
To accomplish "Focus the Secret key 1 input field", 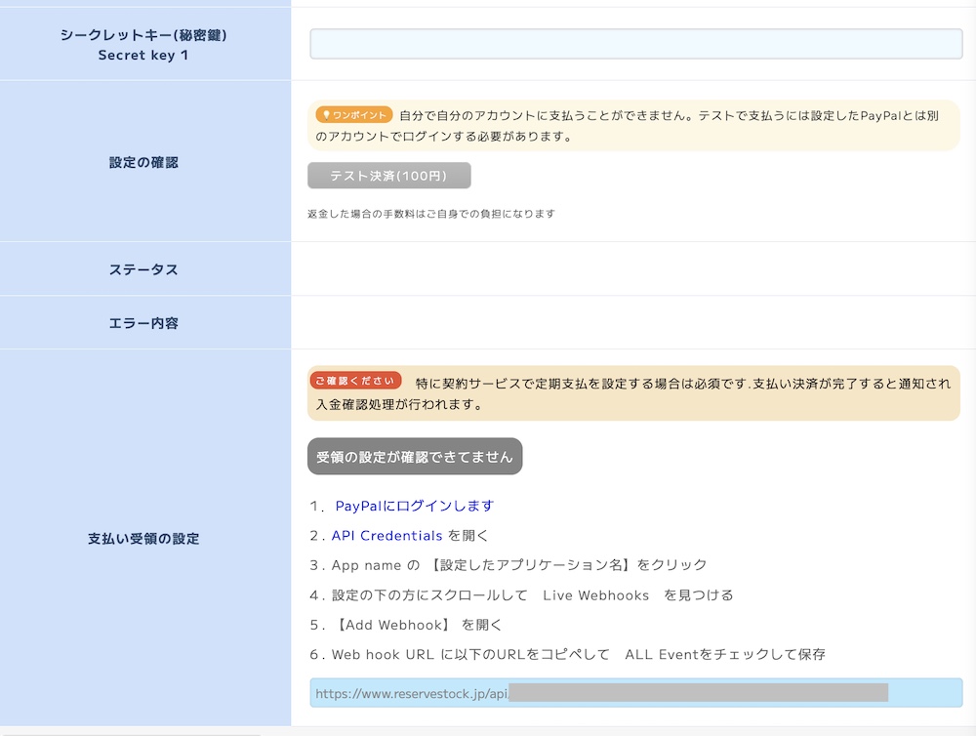I will [x=635, y=44].
